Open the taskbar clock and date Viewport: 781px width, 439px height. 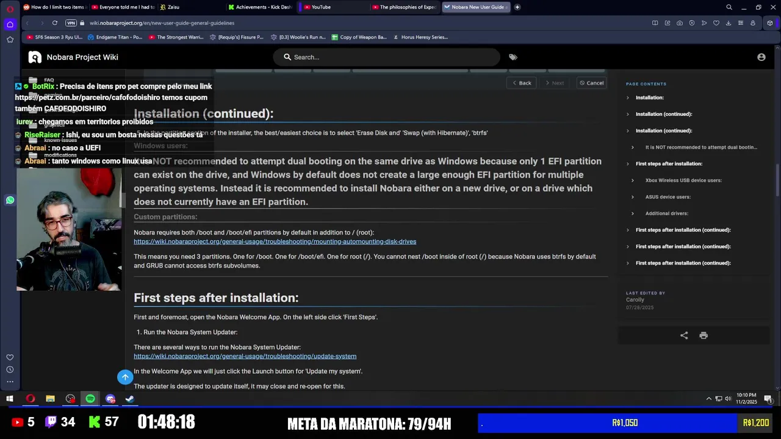[x=747, y=399]
